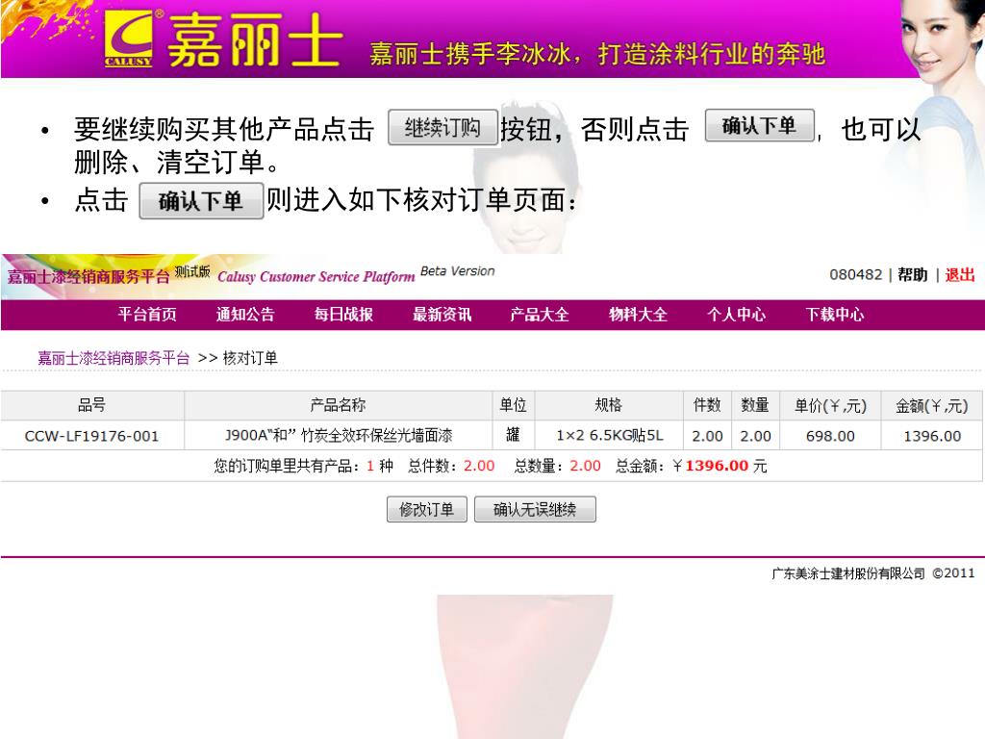The width and height of the screenshot is (985, 739).
Task: Click the 确认下单 button next to 点击
Action: pyautogui.click(x=201, y=201)
